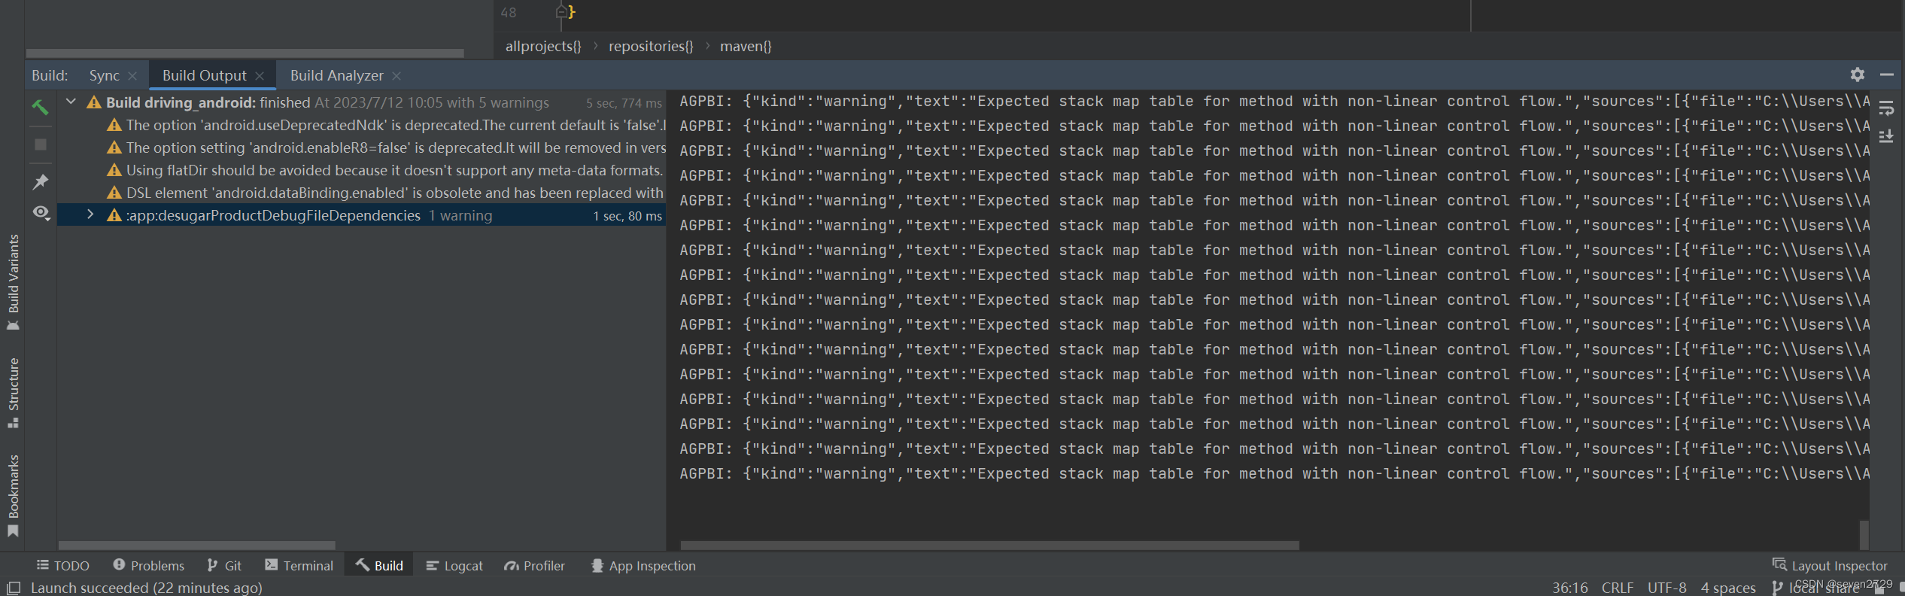The width and height of the screenshot is (1905, 596).
Task: Click the first AGPBI warning output line
Action: (1275, 101)
